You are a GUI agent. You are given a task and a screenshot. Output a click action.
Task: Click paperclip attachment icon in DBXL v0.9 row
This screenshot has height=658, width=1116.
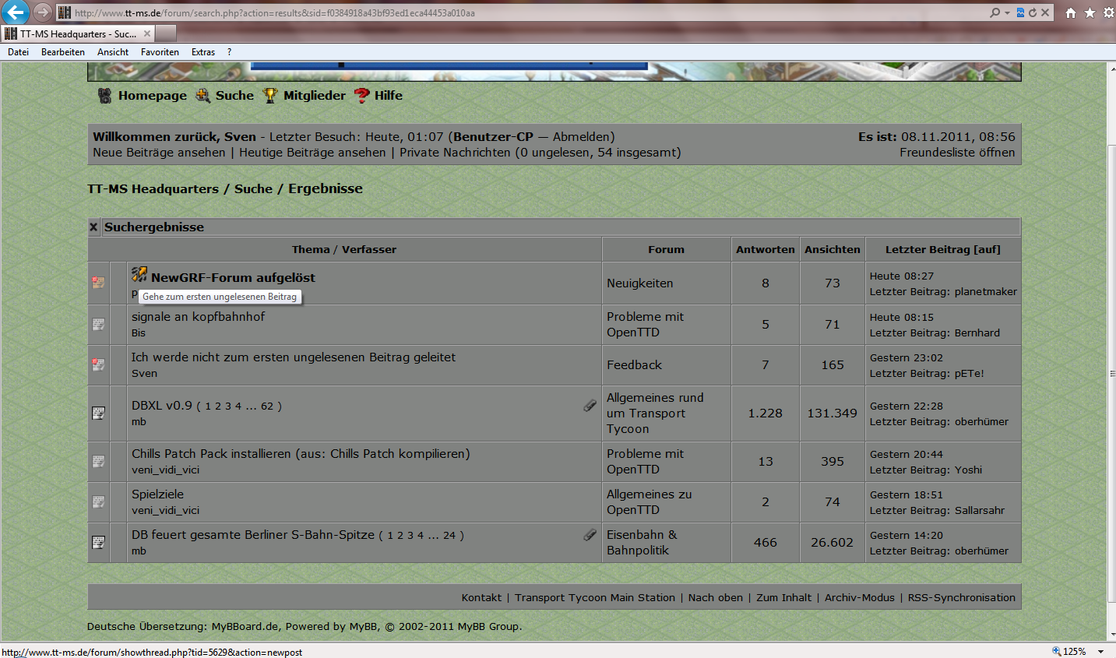(x=590, y=405)
